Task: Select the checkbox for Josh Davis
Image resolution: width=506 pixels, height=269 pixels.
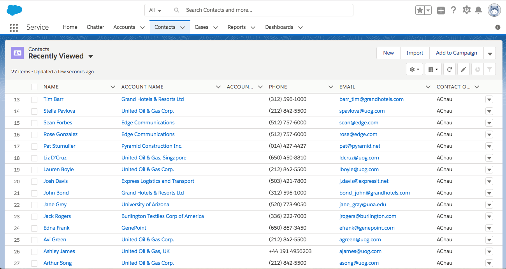Action: tap(34, 181)
